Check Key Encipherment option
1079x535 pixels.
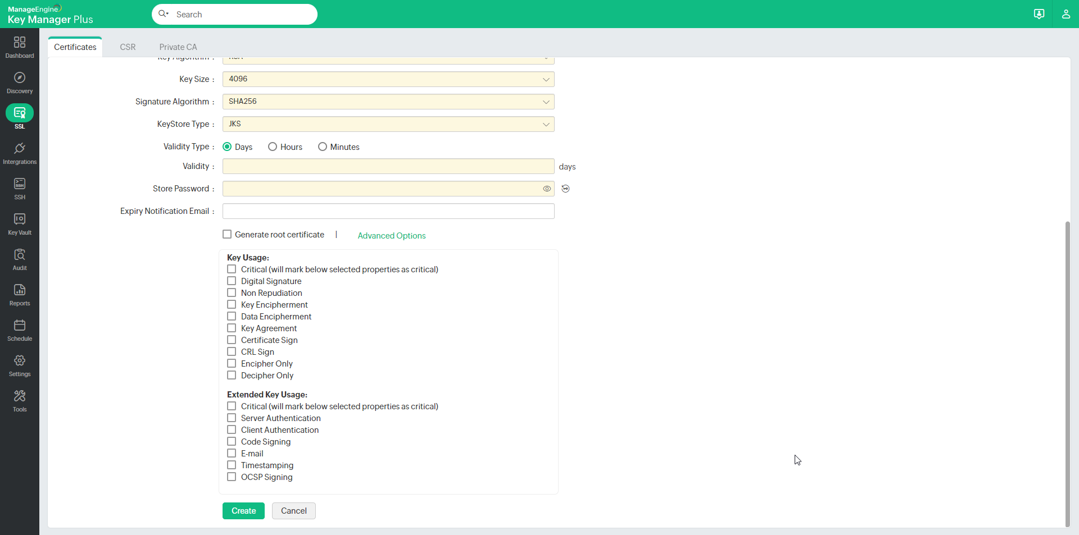click(232, 304)
